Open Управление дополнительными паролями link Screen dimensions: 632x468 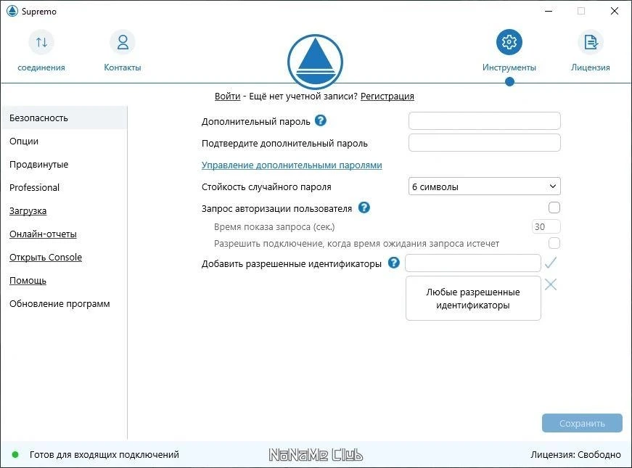292,165
